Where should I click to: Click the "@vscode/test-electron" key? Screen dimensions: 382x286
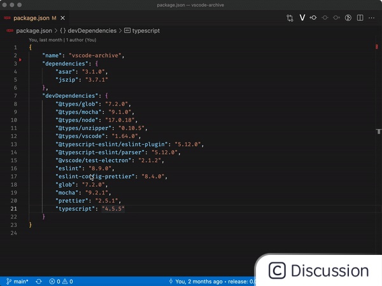tap(95, 160)
